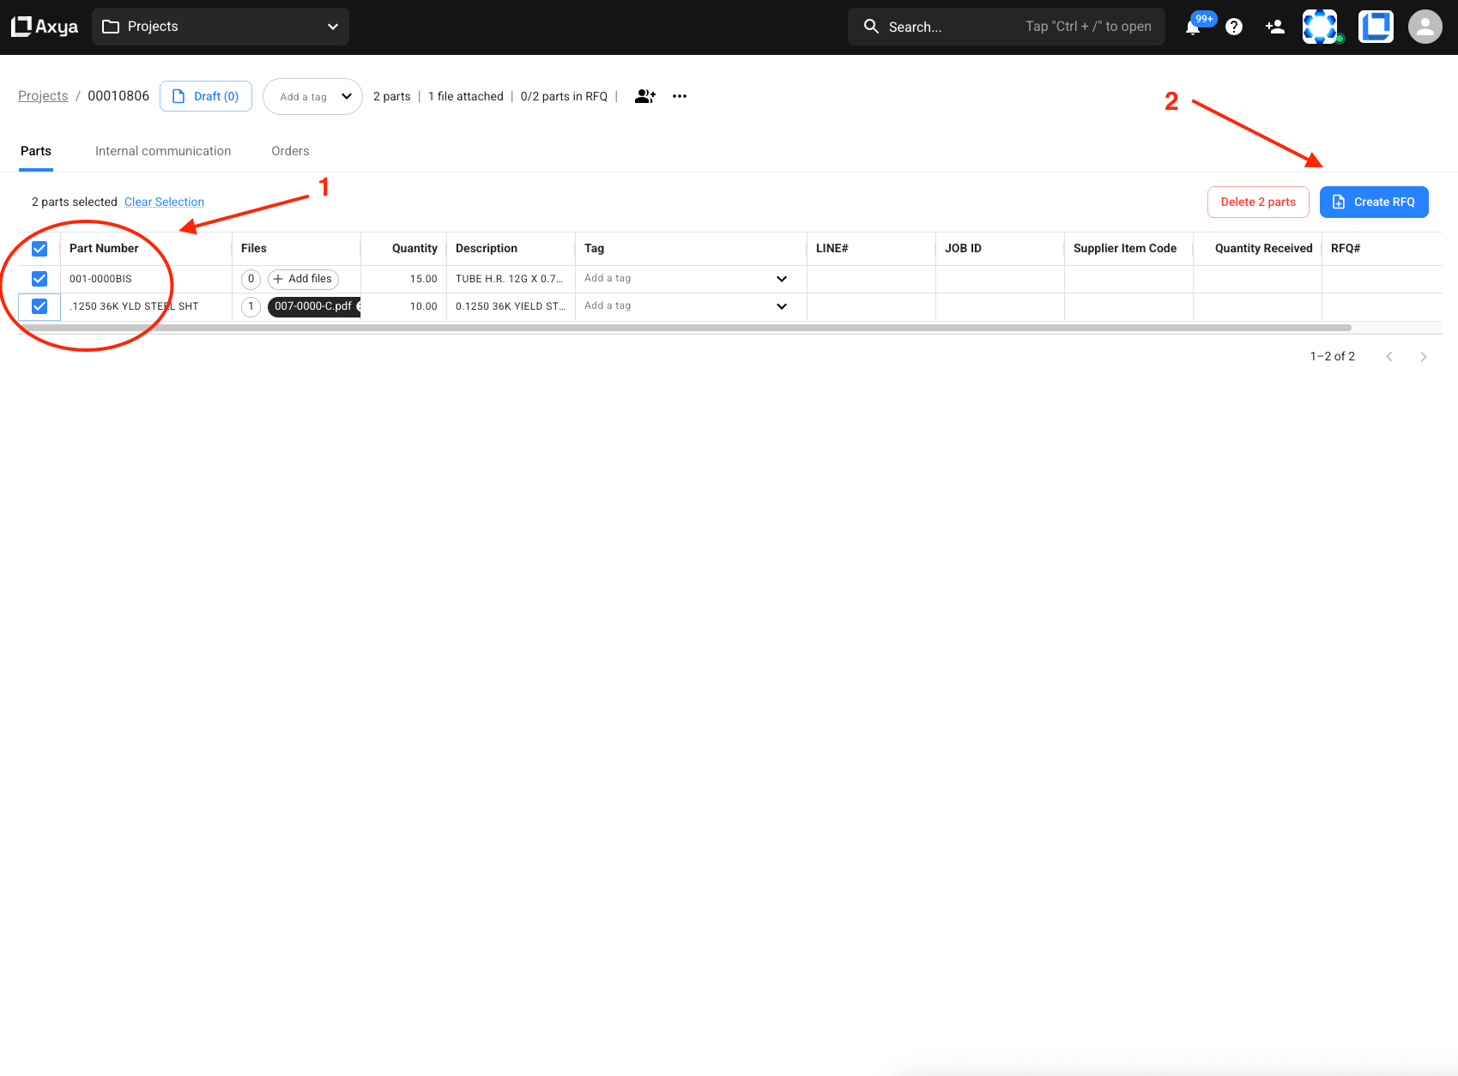Click the invite user icon in top bar
This screenshot has width=1458, height=1076.
tap(1275, 27)
